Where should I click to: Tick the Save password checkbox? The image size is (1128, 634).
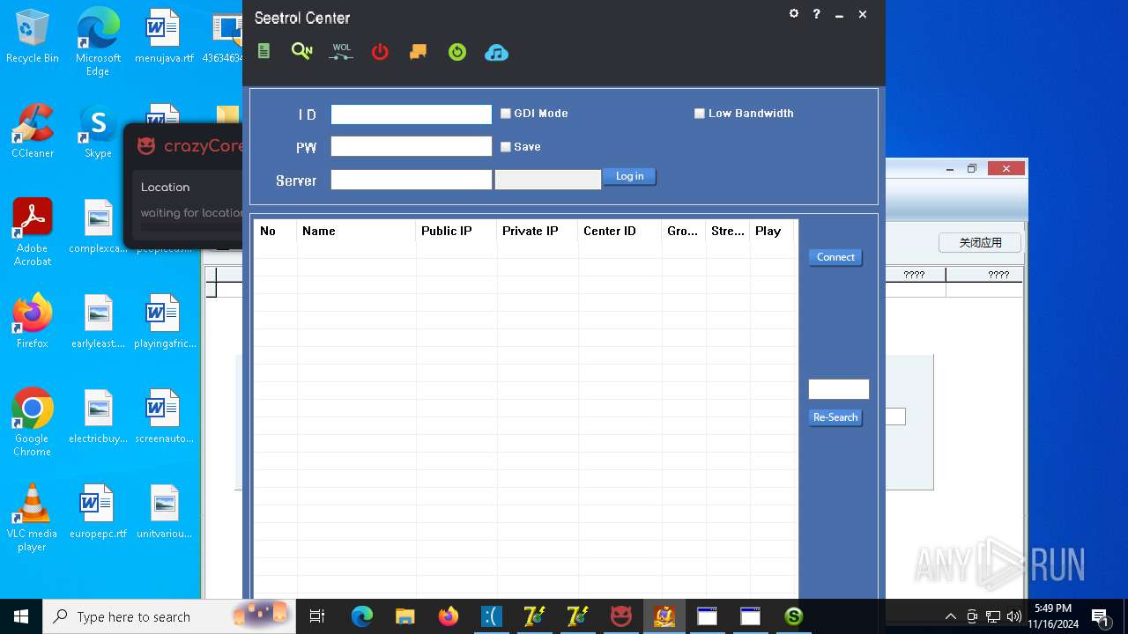(x=506, y=147)
